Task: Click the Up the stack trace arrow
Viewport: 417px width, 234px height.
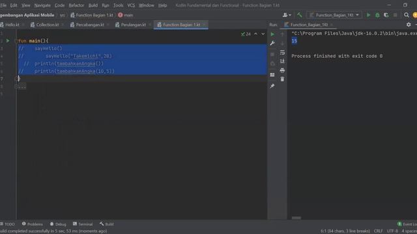Action: pyautogui.click(x=282, y=34)
